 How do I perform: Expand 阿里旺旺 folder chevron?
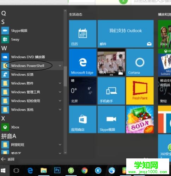coord(60,145)
